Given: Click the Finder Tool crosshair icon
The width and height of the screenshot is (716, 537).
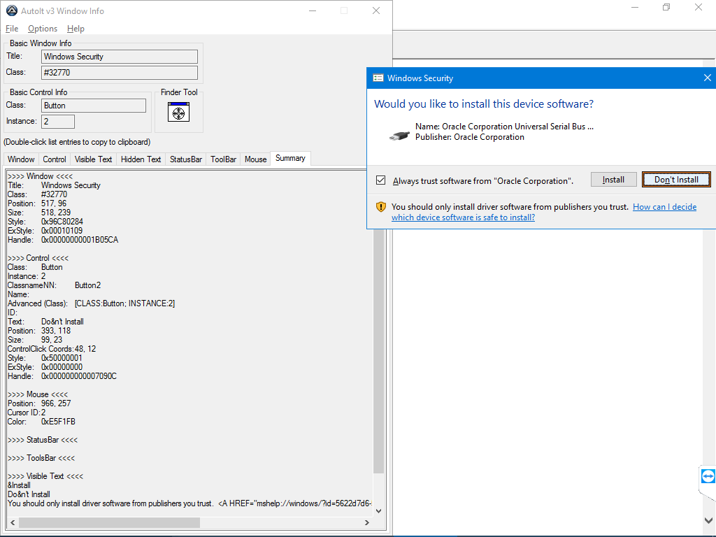Looking at the screenshot, I should [178, 112].
